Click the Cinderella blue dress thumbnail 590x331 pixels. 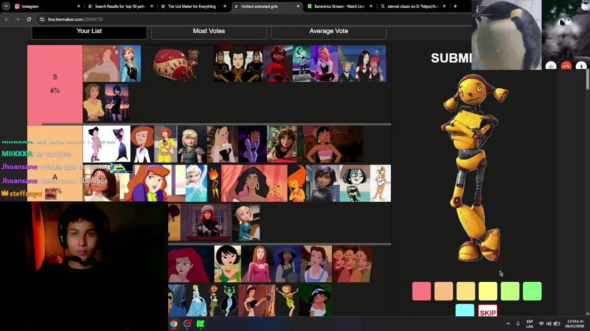click(x=196, y=301)
